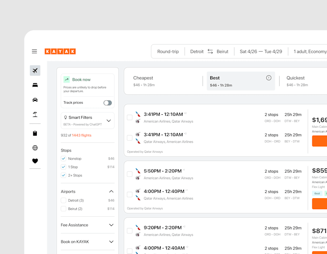Click the Stops filter heading
This screenshot has height=254, width=327.
pos(66,150)
